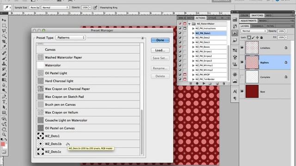
Task: Toggle checkbox for WZ_PM_Dots1 action
Action: pos(180,33)
